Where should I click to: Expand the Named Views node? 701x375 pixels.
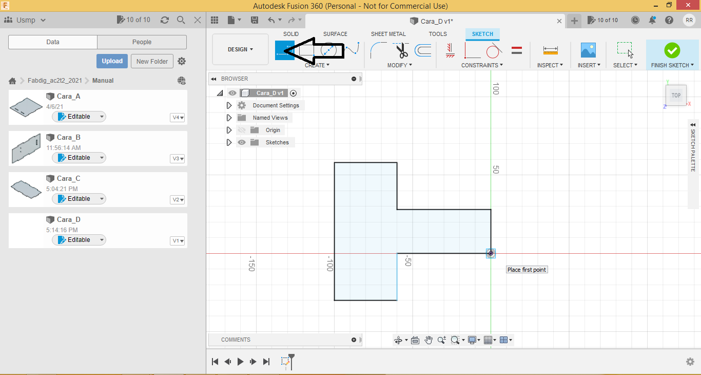pyautogui.click(x=229, y=118)
